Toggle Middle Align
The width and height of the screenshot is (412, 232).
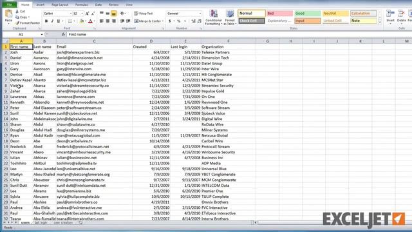(x=108, y=13)
